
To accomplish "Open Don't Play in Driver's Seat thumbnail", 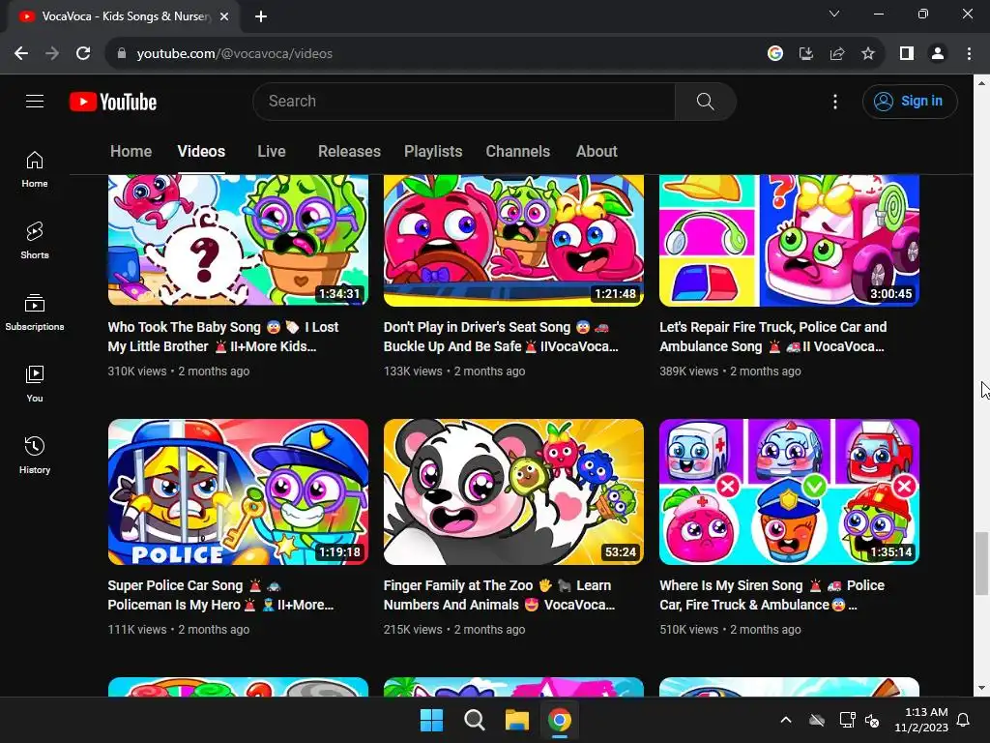I will tap(513, 241).
